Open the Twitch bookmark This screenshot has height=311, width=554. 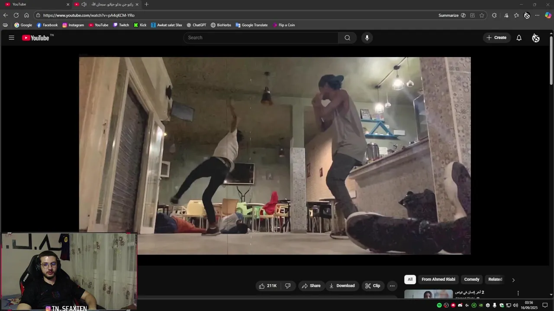(121, 25)
